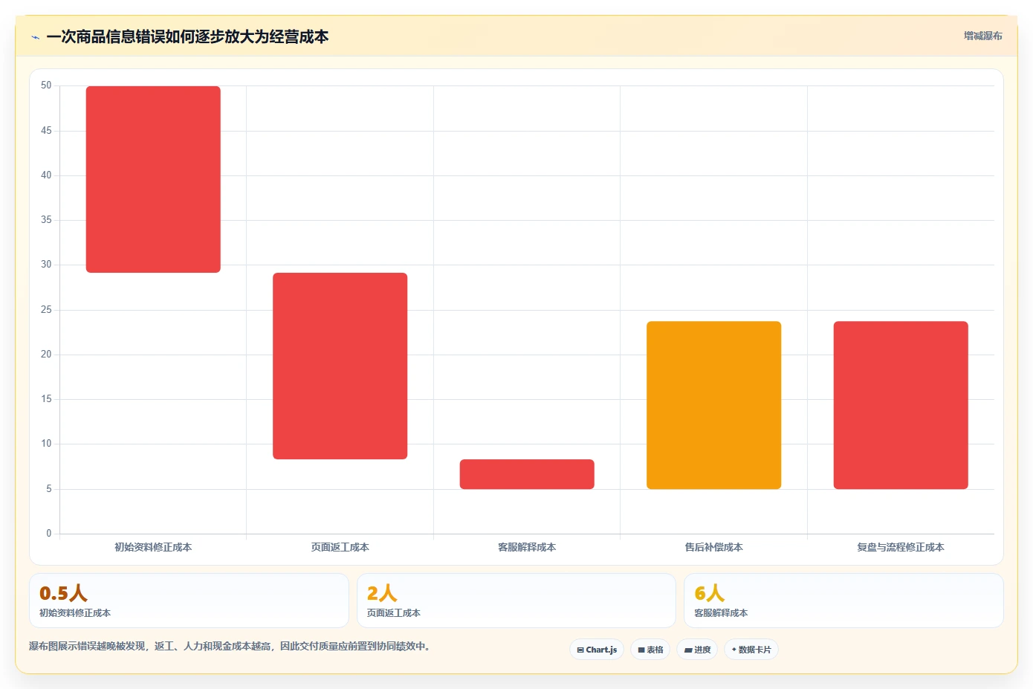Click the x-axis label 复盘与流程修正成本
Image resolution: width=1033 pixels, height=689 pixels.
point(901,547)
